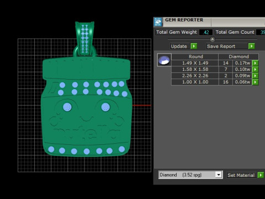Click the Round column header
This screenshot has height=199, width=265.
[x=195, y=56]
